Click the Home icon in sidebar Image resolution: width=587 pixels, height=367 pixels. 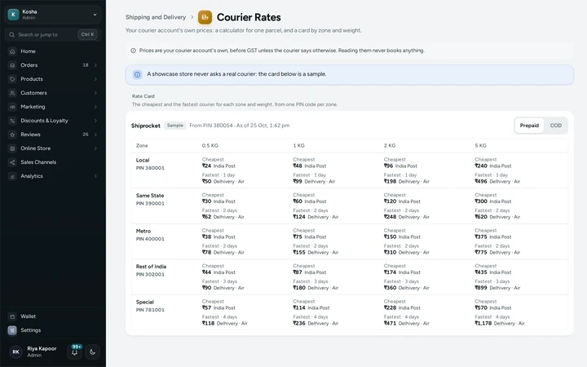coord(12,51)
